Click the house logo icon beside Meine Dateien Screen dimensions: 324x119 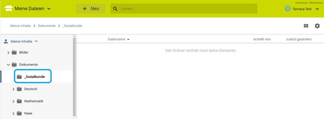(x=9, y=9)
